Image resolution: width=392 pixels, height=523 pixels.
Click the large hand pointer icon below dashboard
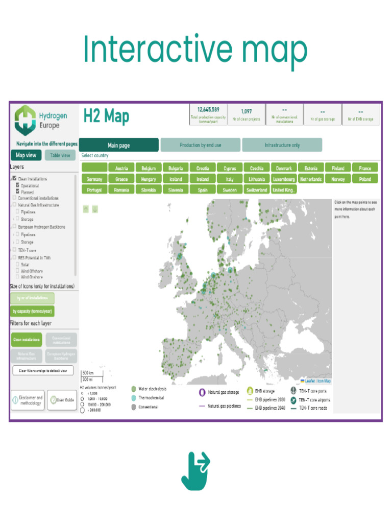195,471
